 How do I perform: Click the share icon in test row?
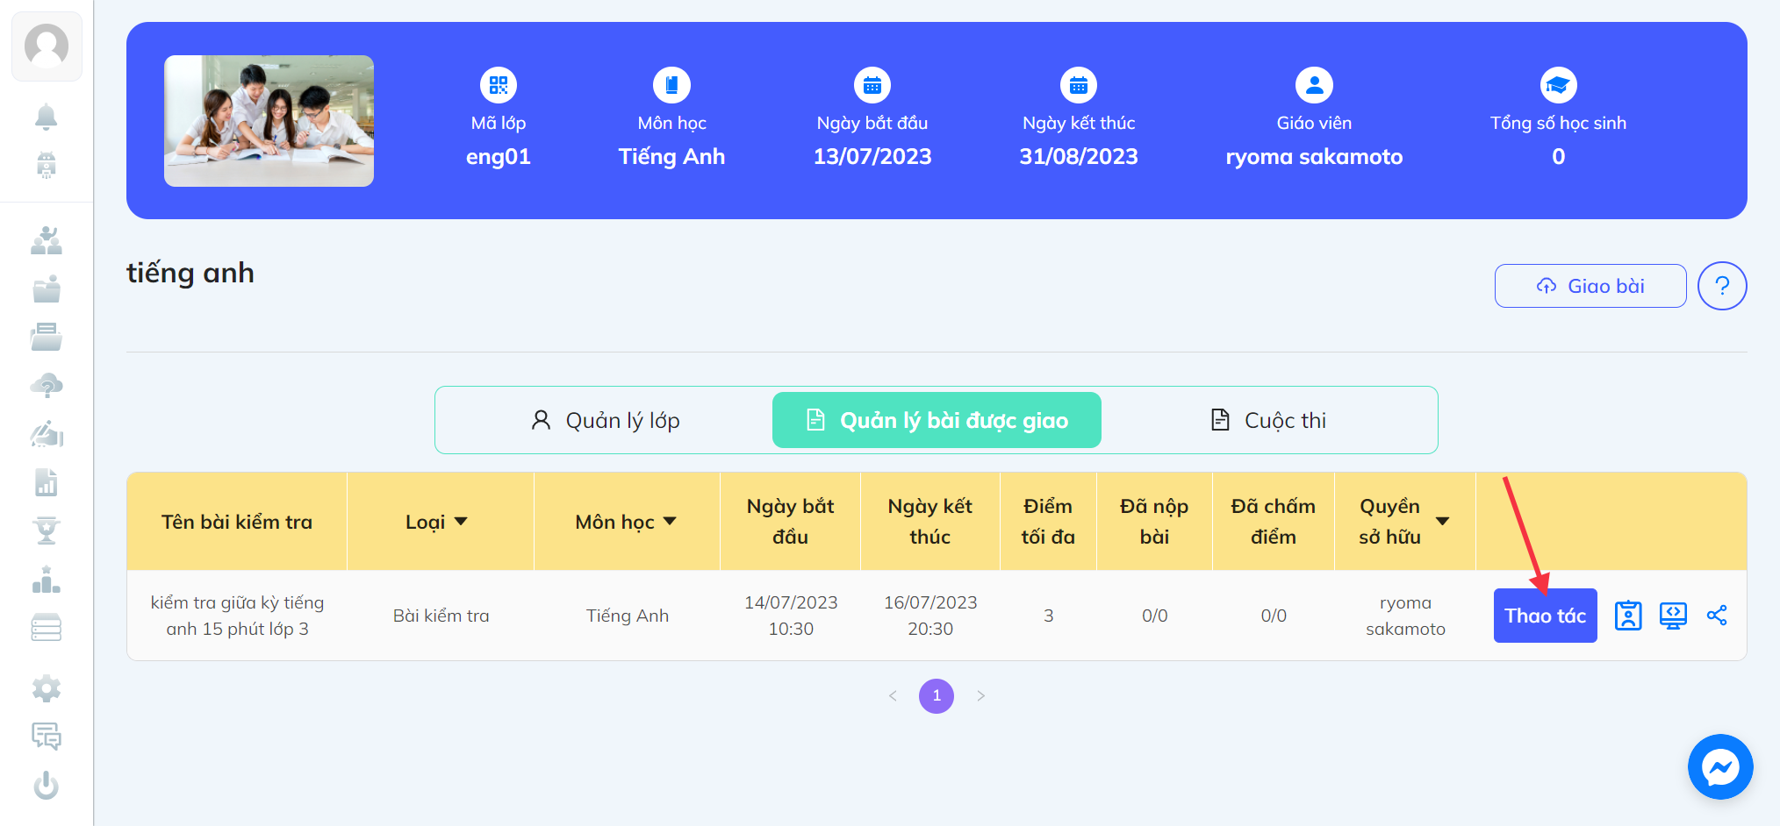tap(1717, 616)
